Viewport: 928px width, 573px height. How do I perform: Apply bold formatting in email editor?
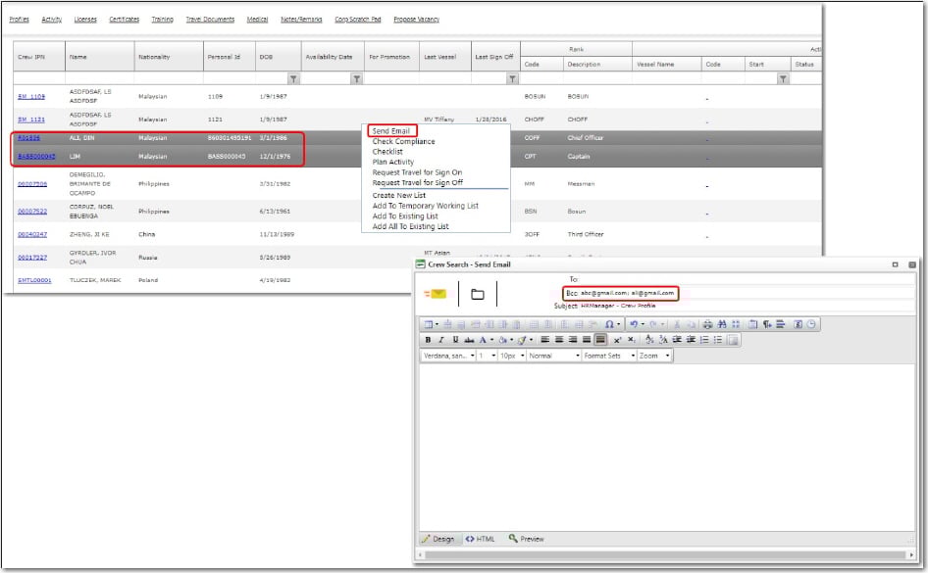point(428,339)
